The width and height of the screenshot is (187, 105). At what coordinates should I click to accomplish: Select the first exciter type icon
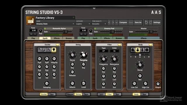pos(40,50)
